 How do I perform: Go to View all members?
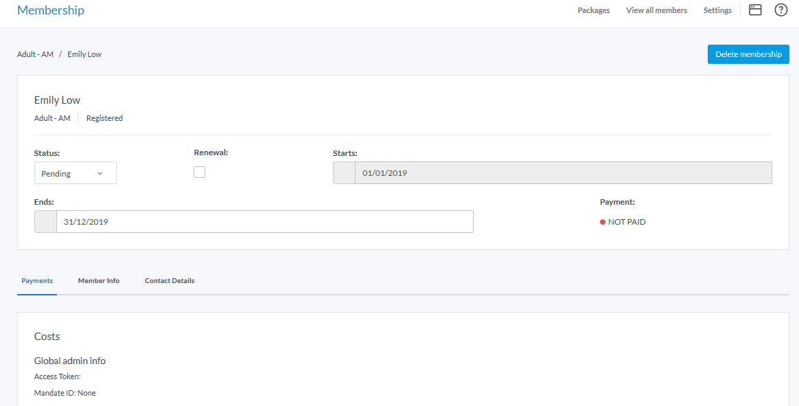[x=656, y=10]
